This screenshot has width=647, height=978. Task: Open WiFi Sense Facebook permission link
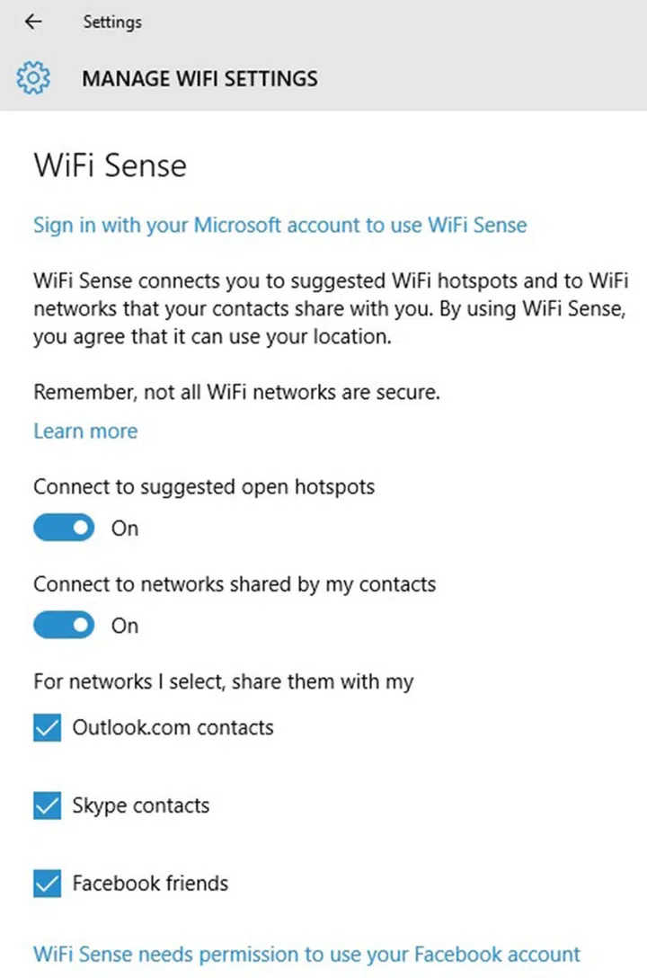[x=306, y=954]
